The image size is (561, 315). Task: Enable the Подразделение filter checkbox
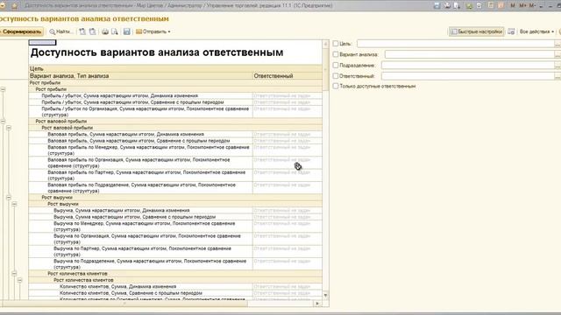(335, 66)
